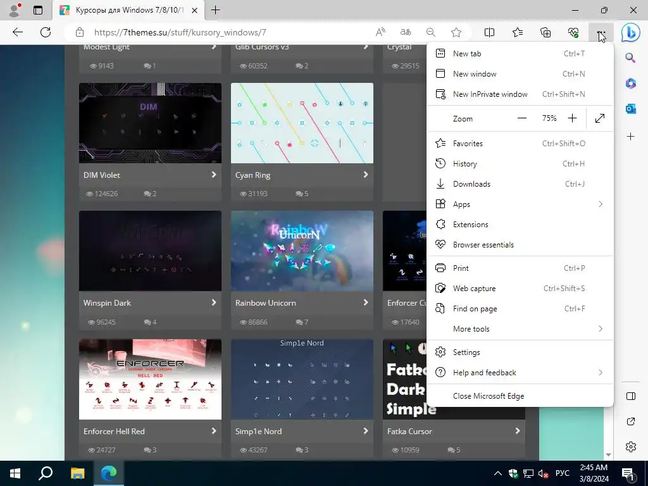Increase zoom with the plus button
Image resolution: width=648 pixels, height=486 pixels.
[572, 118]
